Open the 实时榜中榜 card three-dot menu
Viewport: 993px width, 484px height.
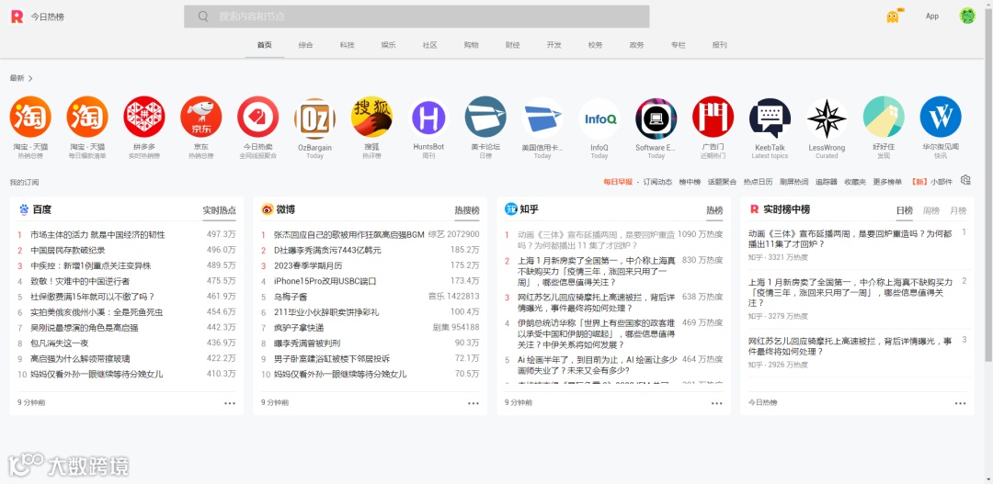coord(961,403)
